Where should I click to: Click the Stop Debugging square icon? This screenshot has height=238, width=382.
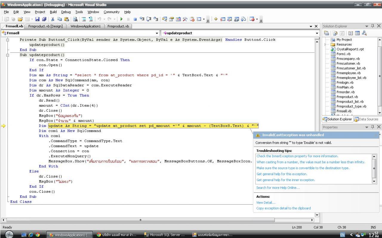coord(135,19)
